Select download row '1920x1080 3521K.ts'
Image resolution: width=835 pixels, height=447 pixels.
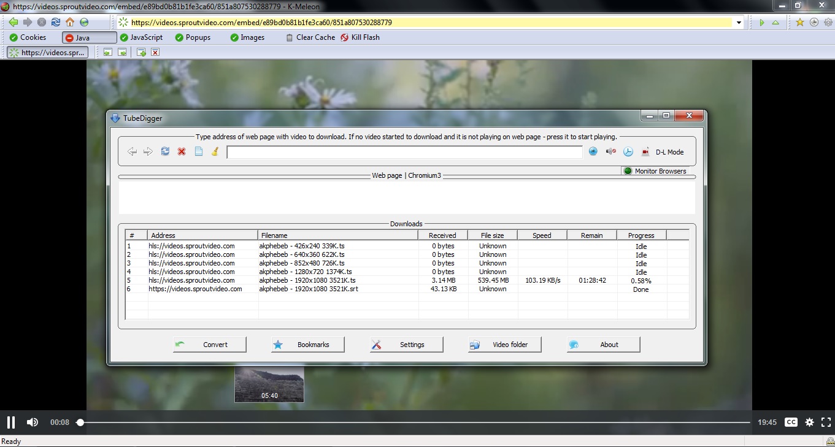click(407, 280)
